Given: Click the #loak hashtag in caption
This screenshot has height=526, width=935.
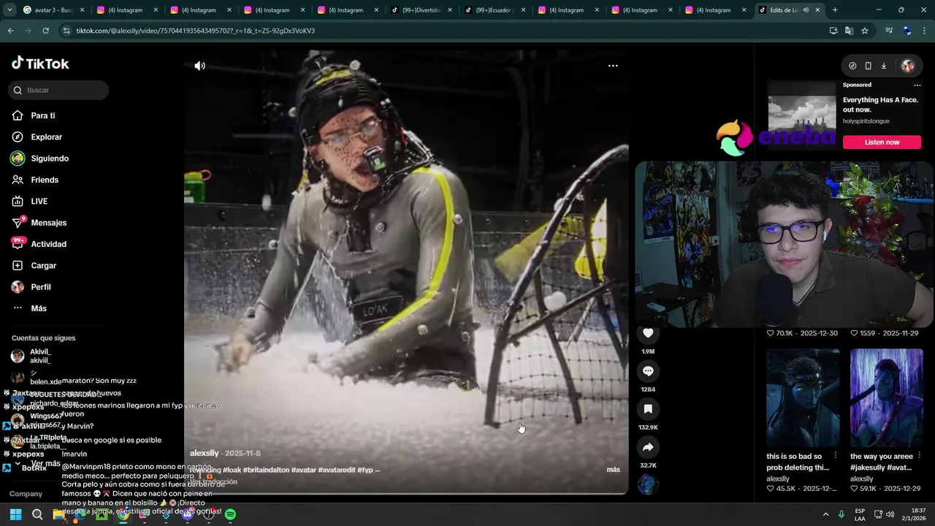Looking at the screenshot, I should 232,470.
